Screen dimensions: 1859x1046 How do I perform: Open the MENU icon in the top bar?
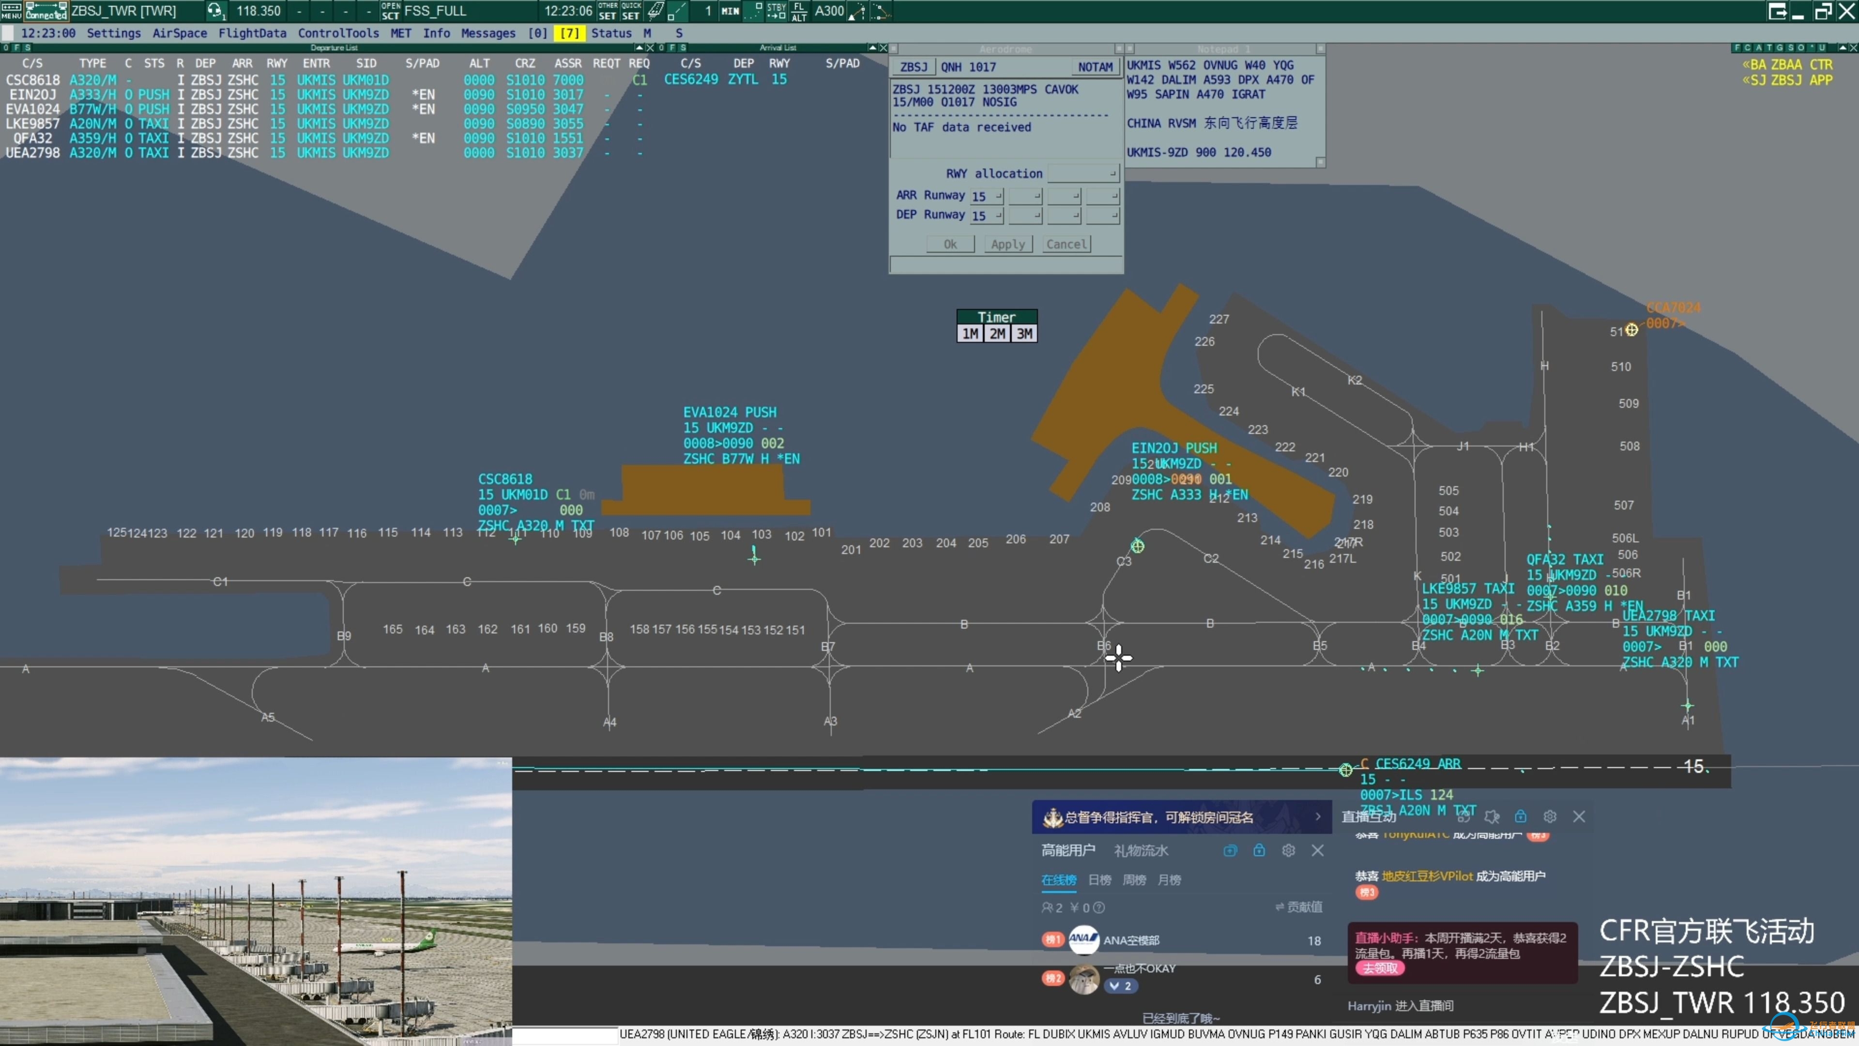12,11
